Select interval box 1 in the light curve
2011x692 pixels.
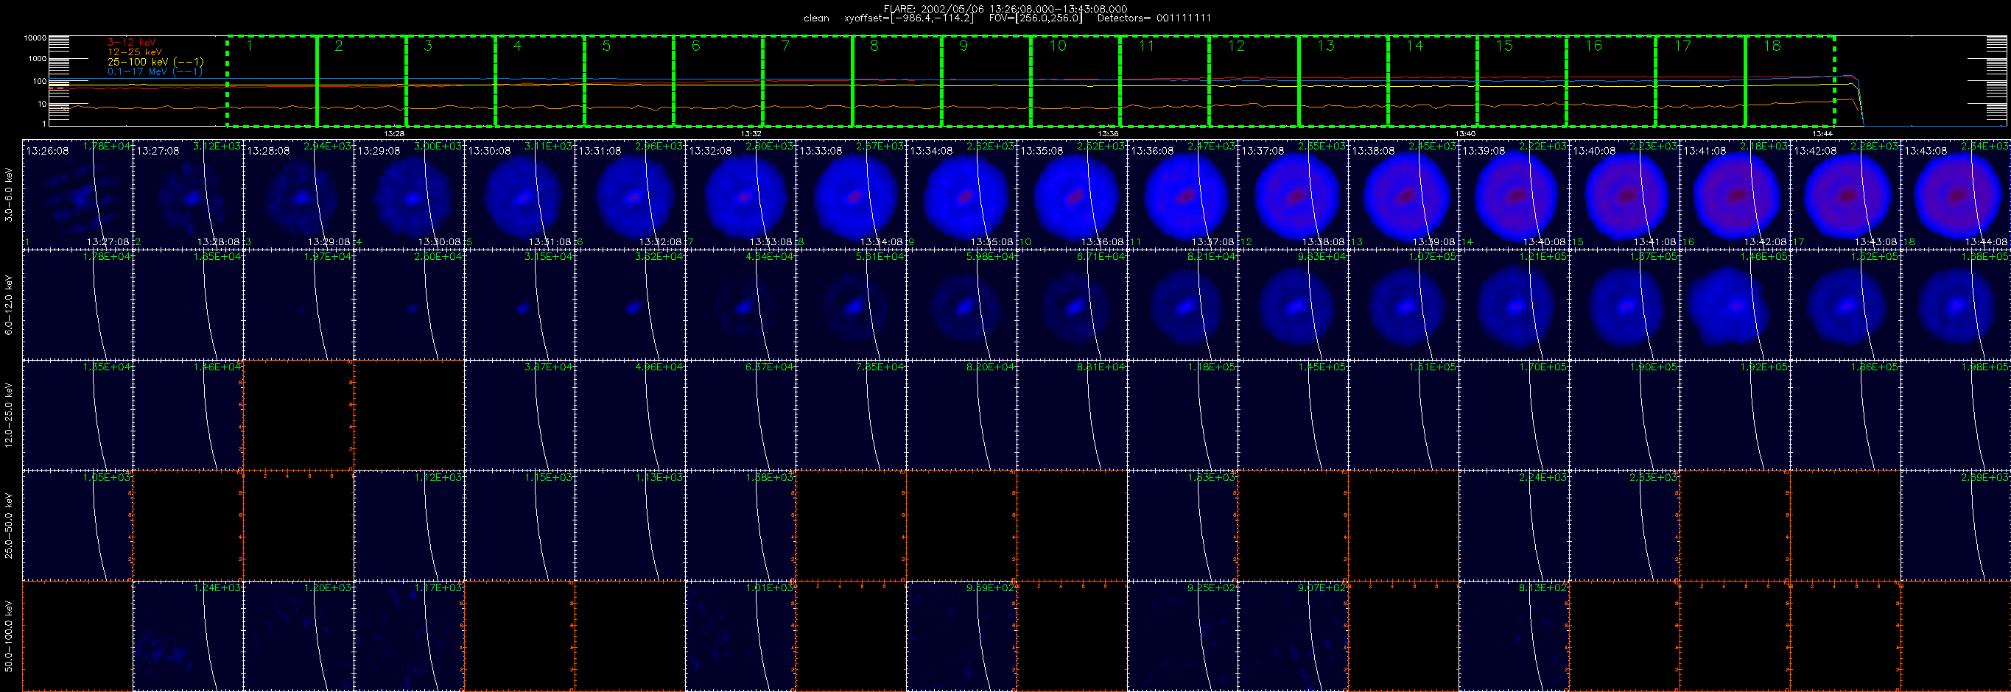(x=272, y=80)
